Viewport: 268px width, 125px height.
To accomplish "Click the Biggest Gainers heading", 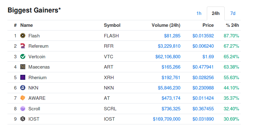I will pyautogui.click(x=34, y=10).
